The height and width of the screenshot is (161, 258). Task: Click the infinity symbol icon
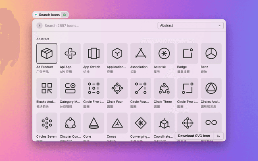coord(211,122)
